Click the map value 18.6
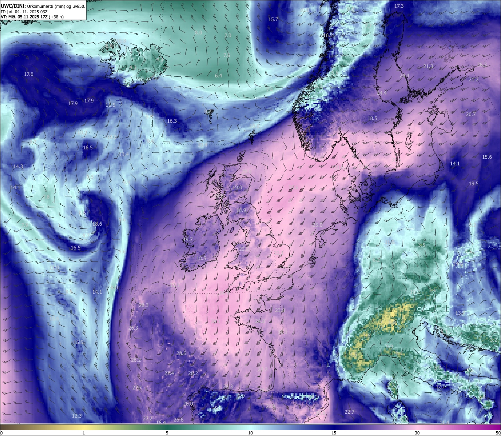The height and width of the screenshot is (436, 501). point(97,224)
